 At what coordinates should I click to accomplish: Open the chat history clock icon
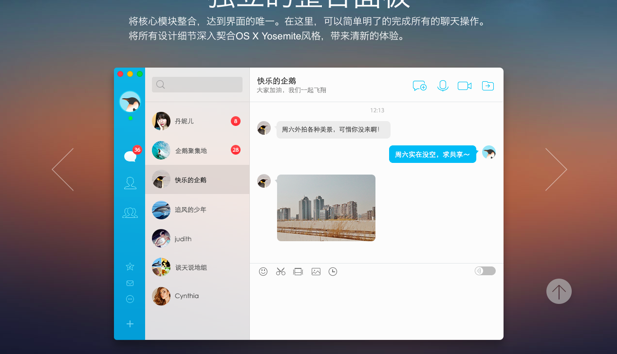point(333,271)
